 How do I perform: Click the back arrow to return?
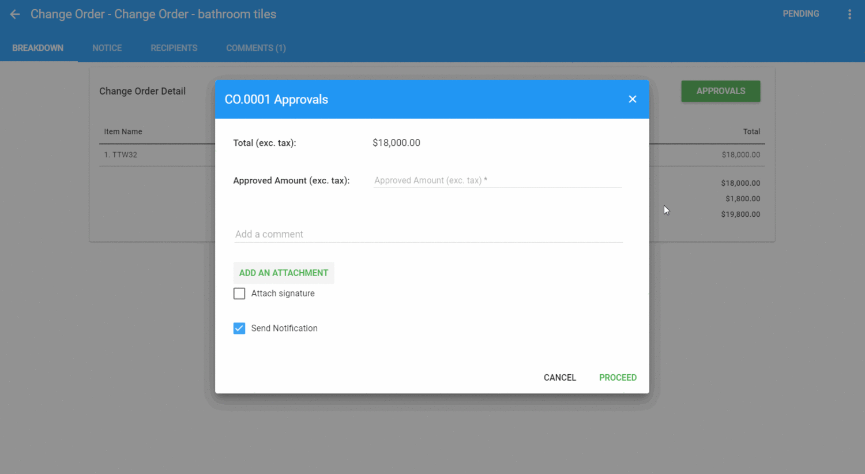(14, 14)
